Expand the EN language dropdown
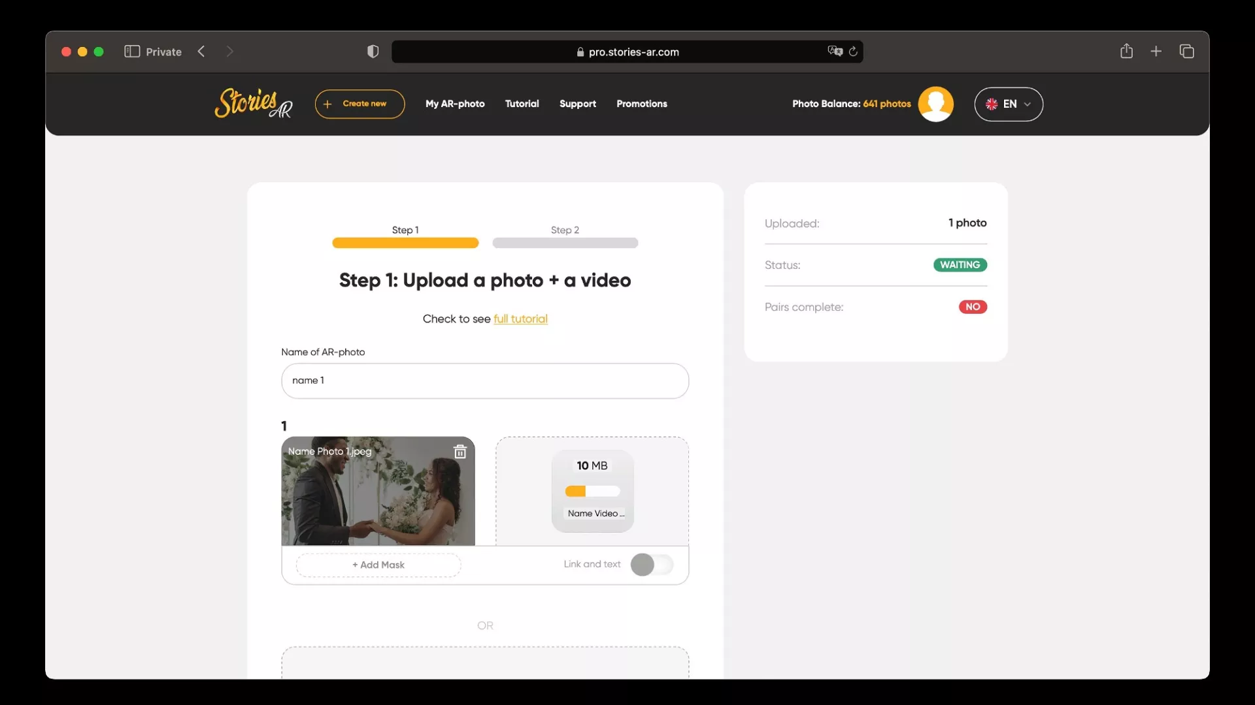Viewport: 1255px width, 705px height. pos(1008,104)
